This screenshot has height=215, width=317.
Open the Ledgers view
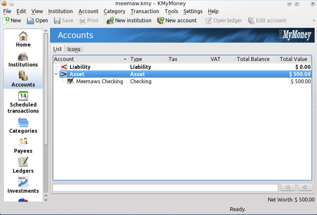tap(23, 165)
